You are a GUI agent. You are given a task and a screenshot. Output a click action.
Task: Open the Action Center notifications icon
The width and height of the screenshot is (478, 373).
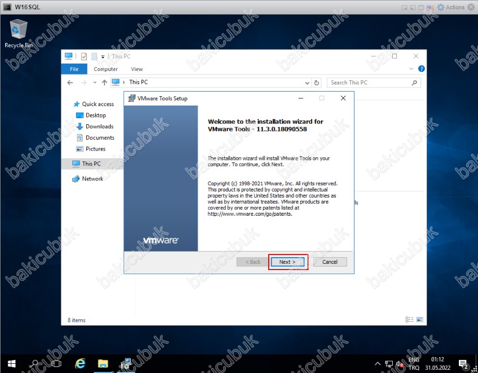(464, 364)
